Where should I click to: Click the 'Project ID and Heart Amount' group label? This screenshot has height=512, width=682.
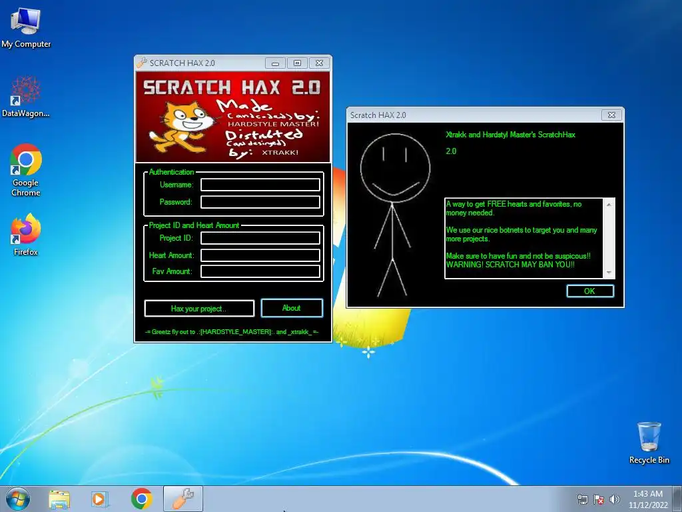[194, 225]
